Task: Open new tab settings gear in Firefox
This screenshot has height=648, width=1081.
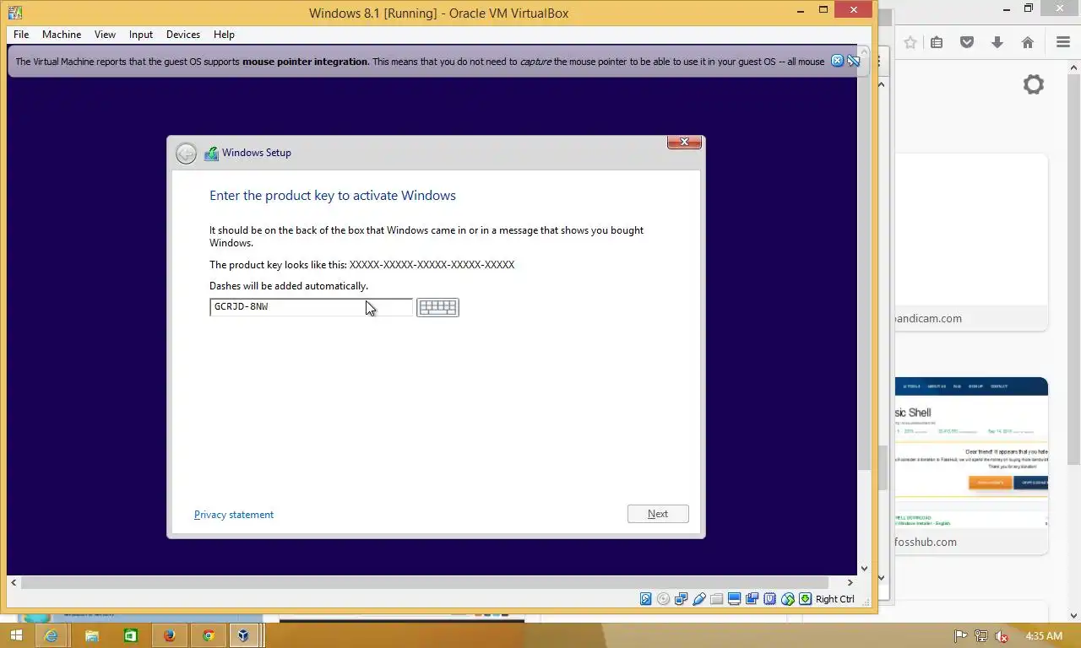Action: (1034, 84)
